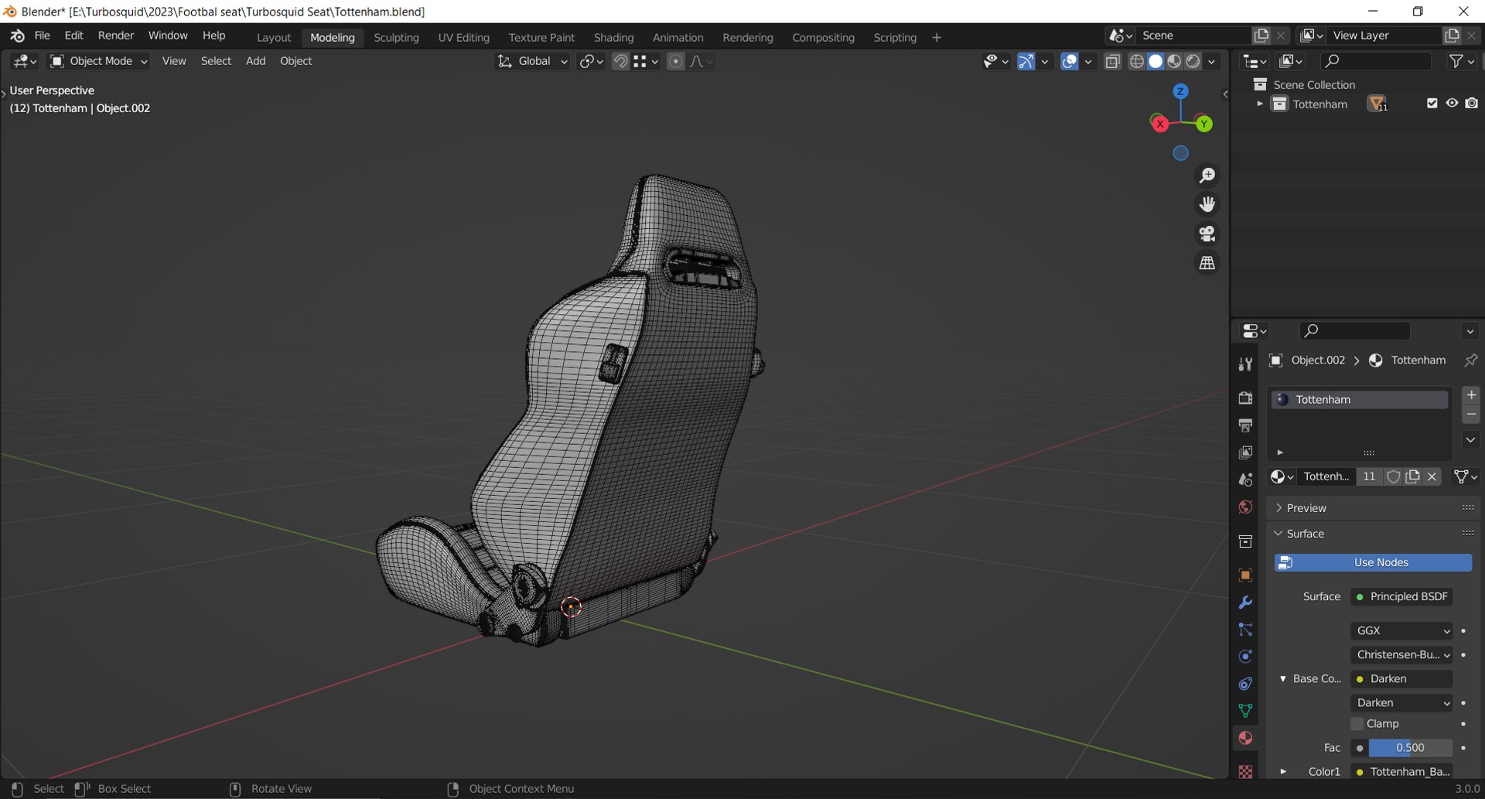
Task: Click the outliner search field
Action: (x=1376, y=61)
